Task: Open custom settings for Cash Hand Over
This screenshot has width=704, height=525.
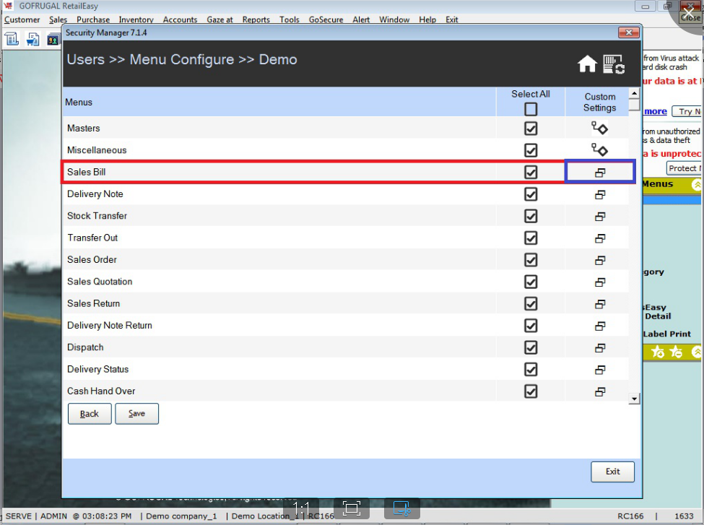Action: (600, 391)
